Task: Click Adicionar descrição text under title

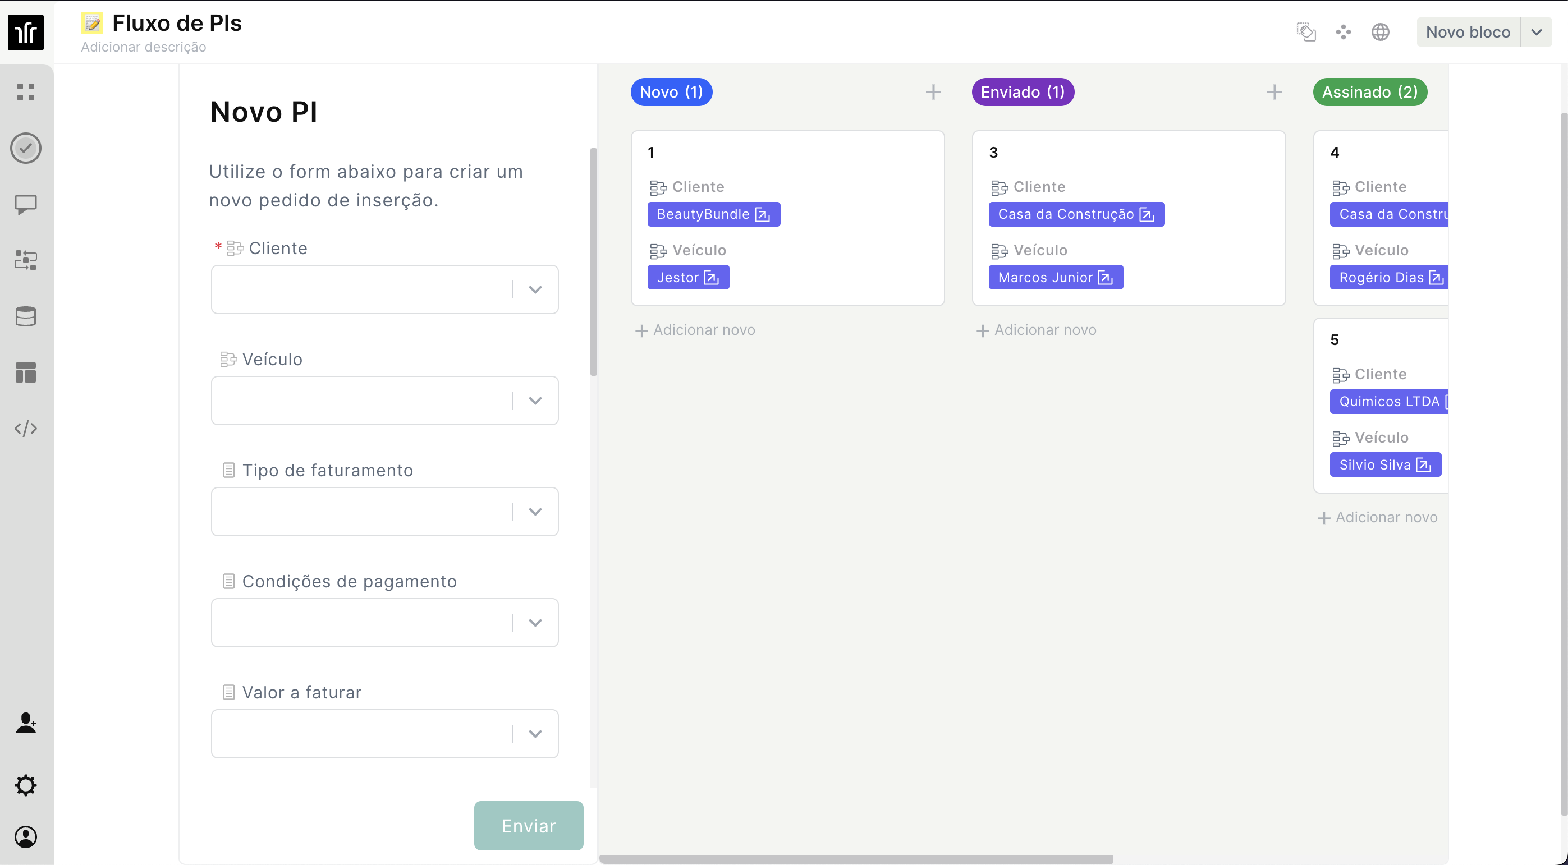Action: (144, 47)
